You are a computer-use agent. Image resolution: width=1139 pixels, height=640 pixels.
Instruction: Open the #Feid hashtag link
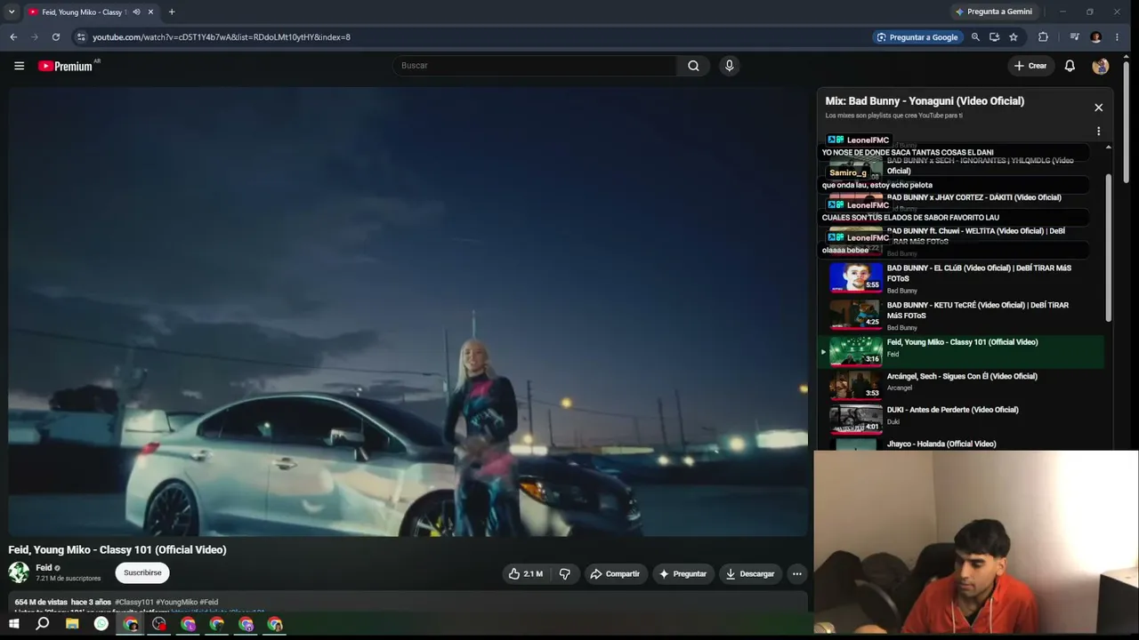click(209, 603)
